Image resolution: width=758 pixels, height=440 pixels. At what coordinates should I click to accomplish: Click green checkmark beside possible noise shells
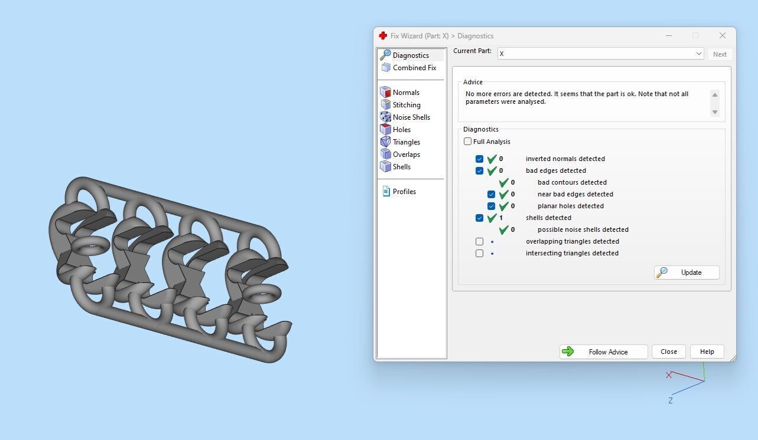click(x=503, y=229)
